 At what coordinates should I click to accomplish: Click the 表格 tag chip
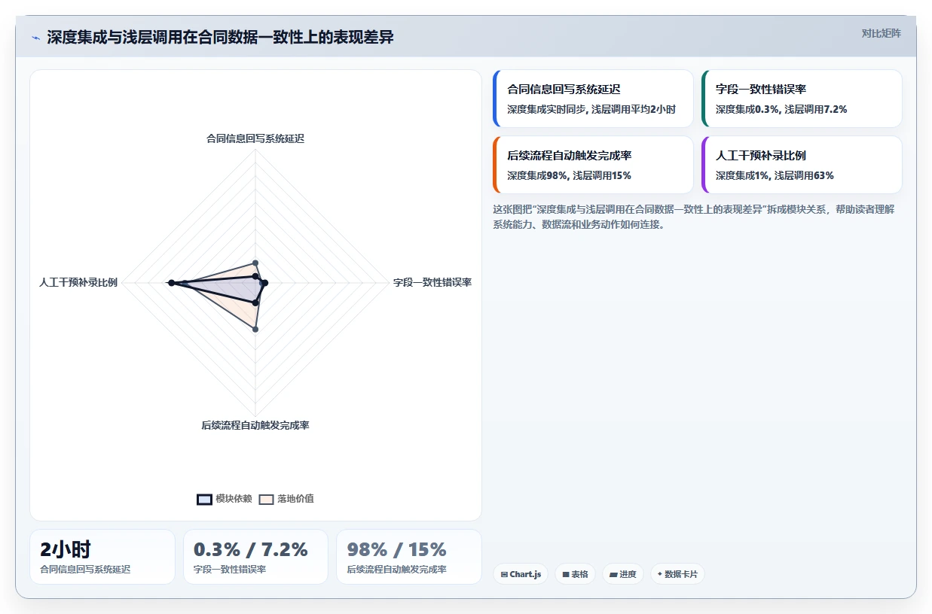575,574
